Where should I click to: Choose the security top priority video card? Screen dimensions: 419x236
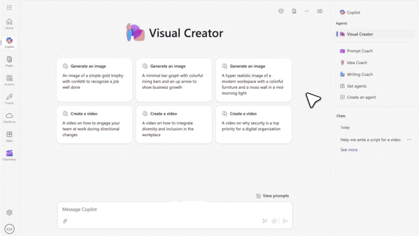coord(254,125)
